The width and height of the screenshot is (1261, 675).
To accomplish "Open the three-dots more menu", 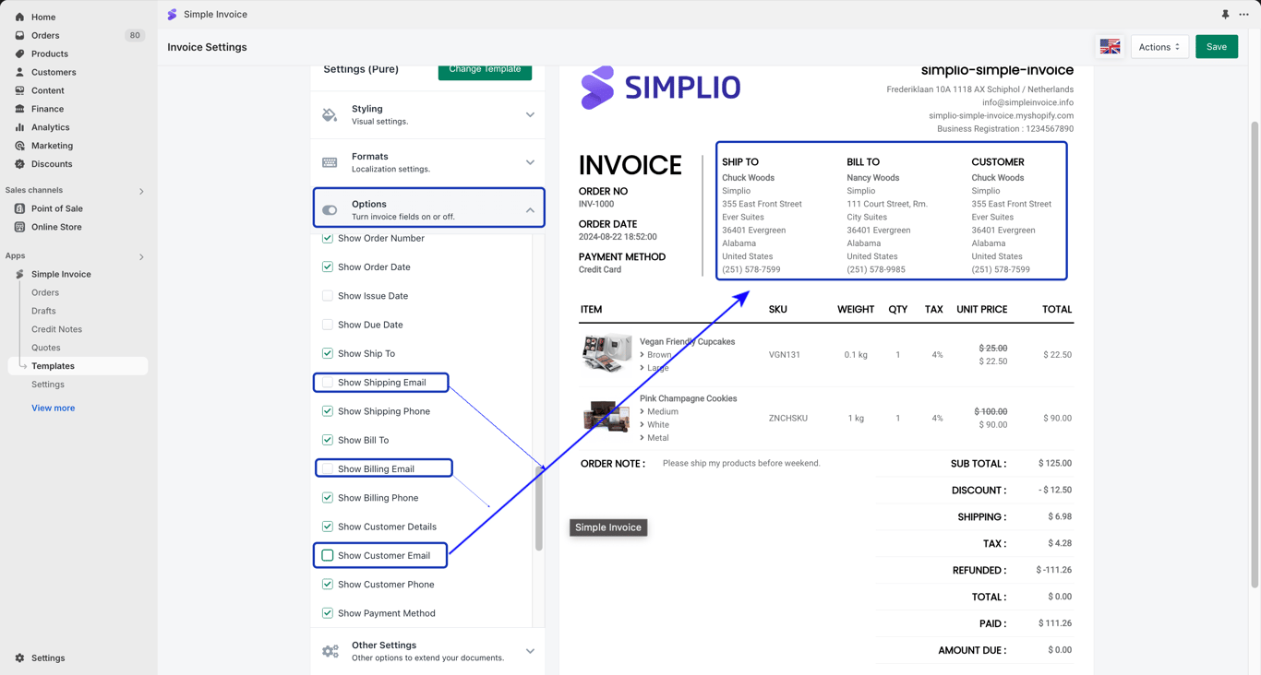I will pos(1243,15).
